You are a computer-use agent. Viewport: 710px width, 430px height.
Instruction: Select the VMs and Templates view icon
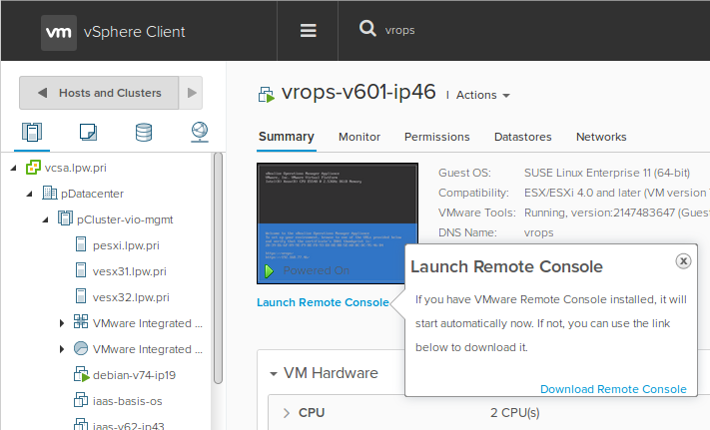point(88,132)
